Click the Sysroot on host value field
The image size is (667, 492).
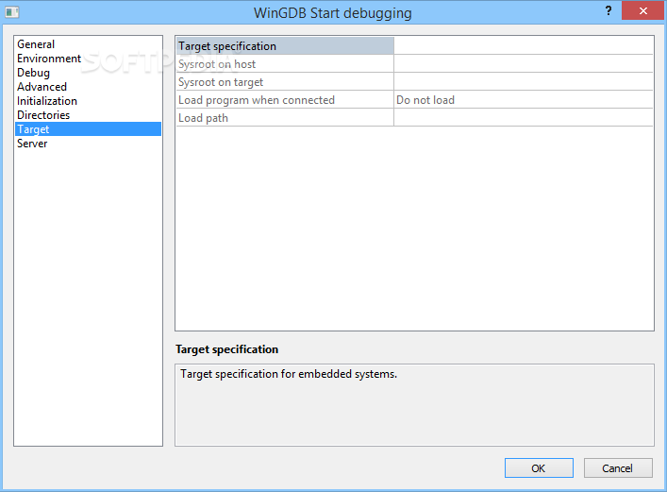[524, 64]
